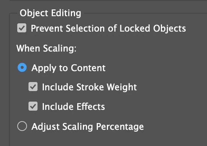Click the word 'Scaling' in the last radio option
Image resolution: width=207 pixels, height=146 pixels.
tap(78, 127)
